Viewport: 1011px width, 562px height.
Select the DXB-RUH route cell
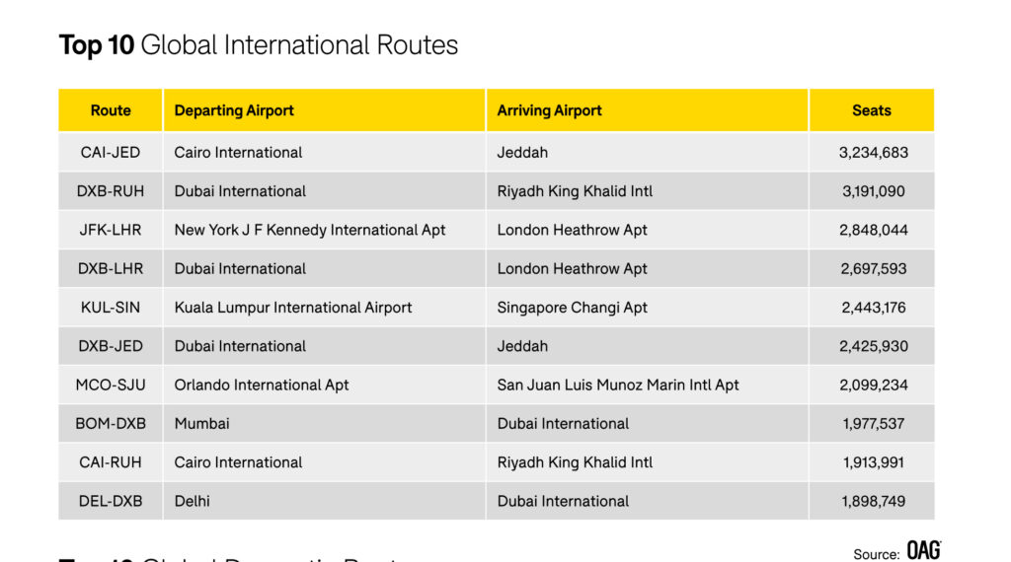pos(111,191)
